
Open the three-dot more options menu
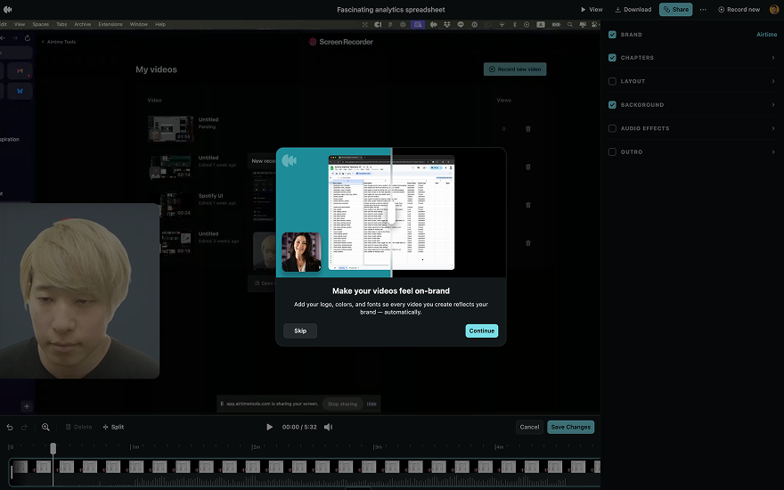703,9
